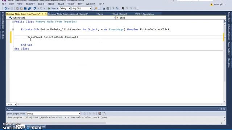
Task: Click the editor split window handle
Action: (225, 22)
